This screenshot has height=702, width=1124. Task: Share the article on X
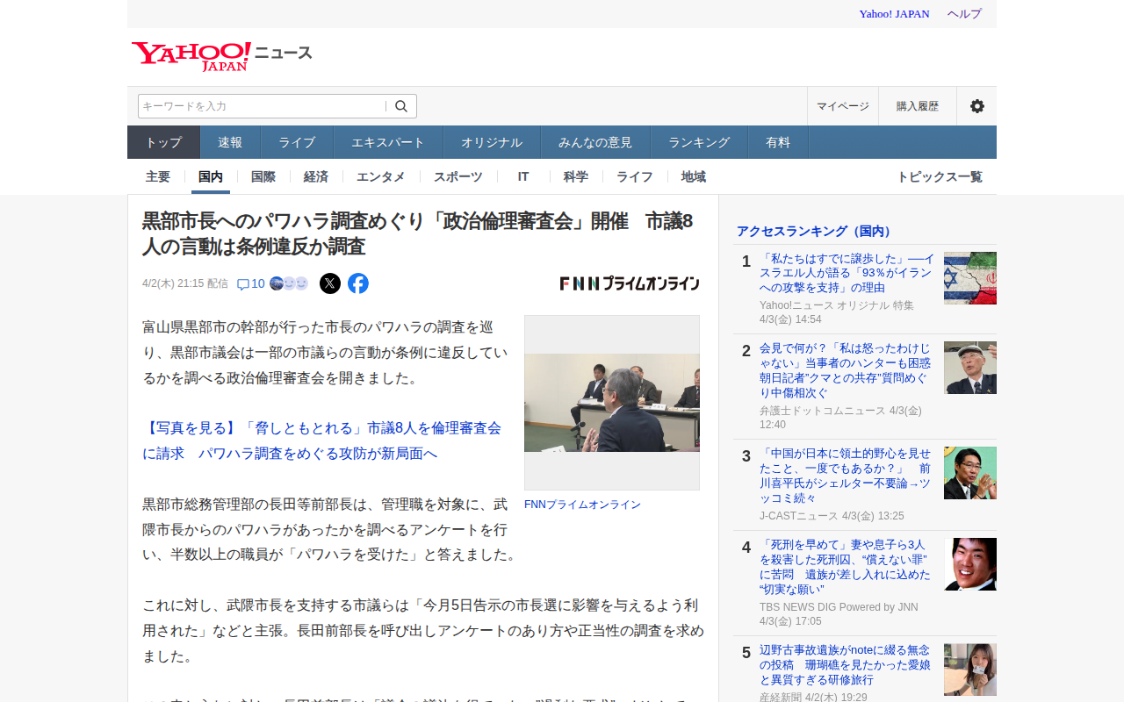(330, 283)
